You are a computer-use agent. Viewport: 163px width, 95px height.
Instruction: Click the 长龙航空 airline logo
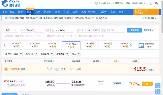point(5,81)
